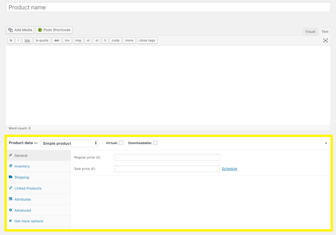Apply bold with the b toolbar button

[10, 40]
